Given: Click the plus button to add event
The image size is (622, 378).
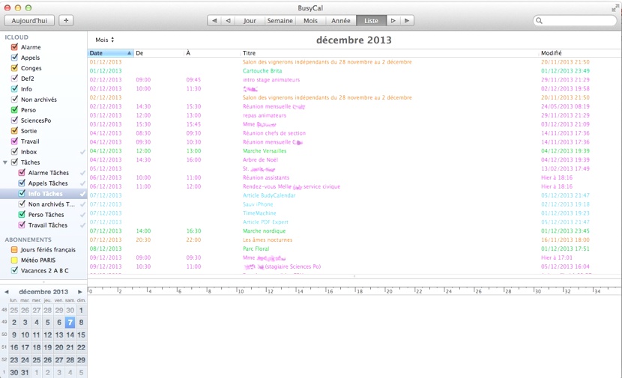Looking at the screenshot, I should pos(66,20).
